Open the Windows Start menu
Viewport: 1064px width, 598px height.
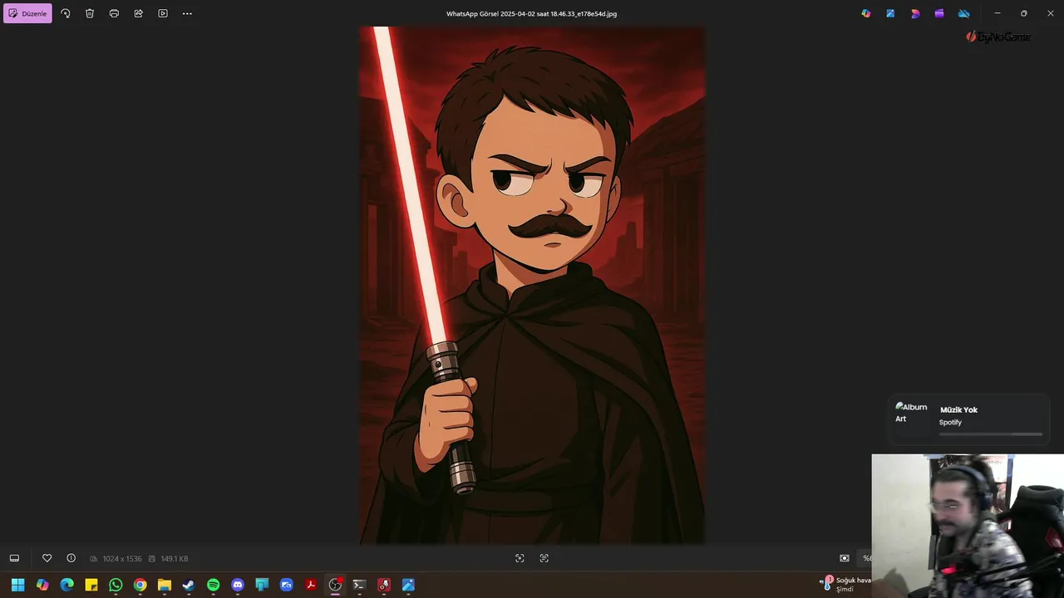(17, 585)
